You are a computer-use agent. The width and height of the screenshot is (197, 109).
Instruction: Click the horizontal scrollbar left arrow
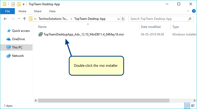tap(36, 100)
